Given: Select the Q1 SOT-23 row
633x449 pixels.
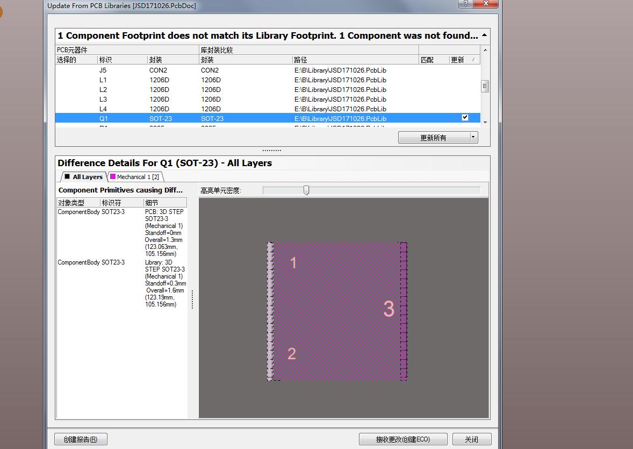Looking at the screenshot, I should 268,118.
